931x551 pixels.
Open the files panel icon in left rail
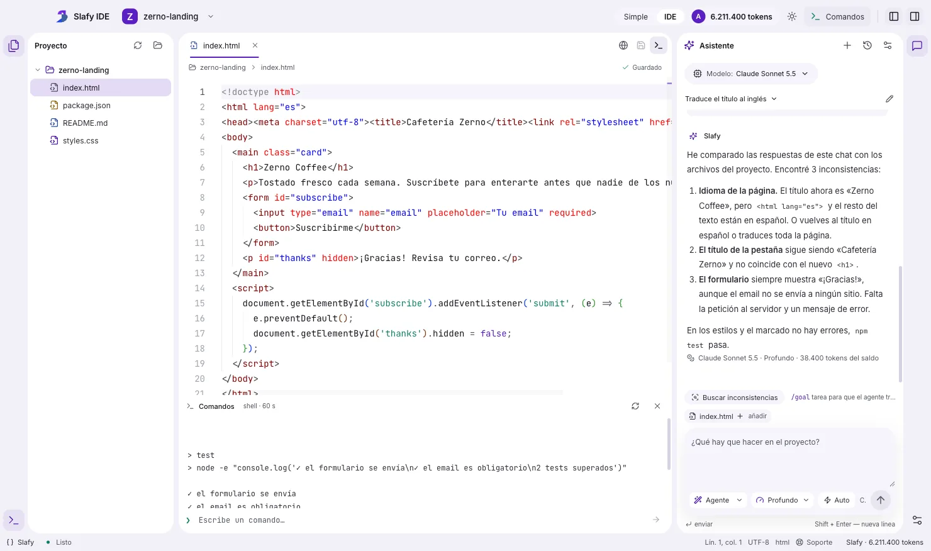pos(14,46)
